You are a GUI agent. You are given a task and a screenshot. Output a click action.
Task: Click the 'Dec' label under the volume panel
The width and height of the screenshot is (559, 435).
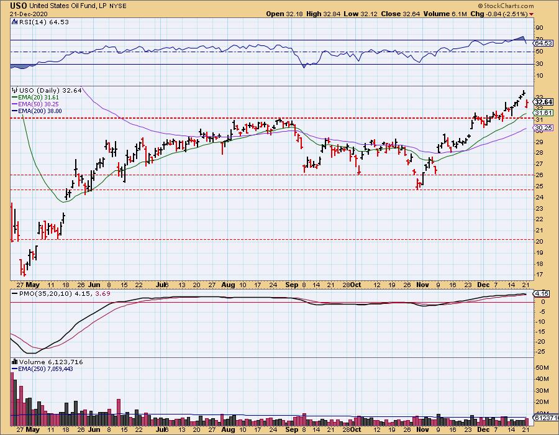[483, 429]
